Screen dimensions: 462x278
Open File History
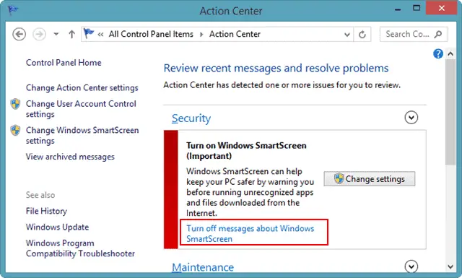coord(46,211)
